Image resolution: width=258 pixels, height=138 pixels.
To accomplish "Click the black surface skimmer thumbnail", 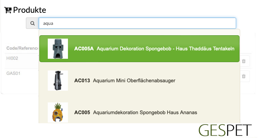I will [58, 81].
